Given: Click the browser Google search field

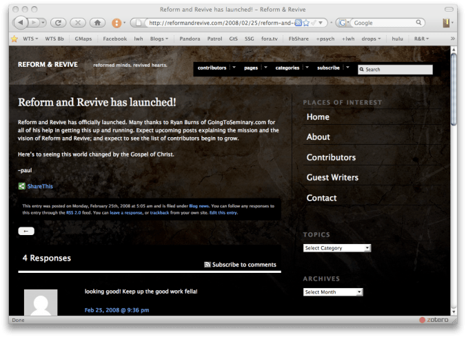Looking at the screenshot, I should tap(383, 23).
